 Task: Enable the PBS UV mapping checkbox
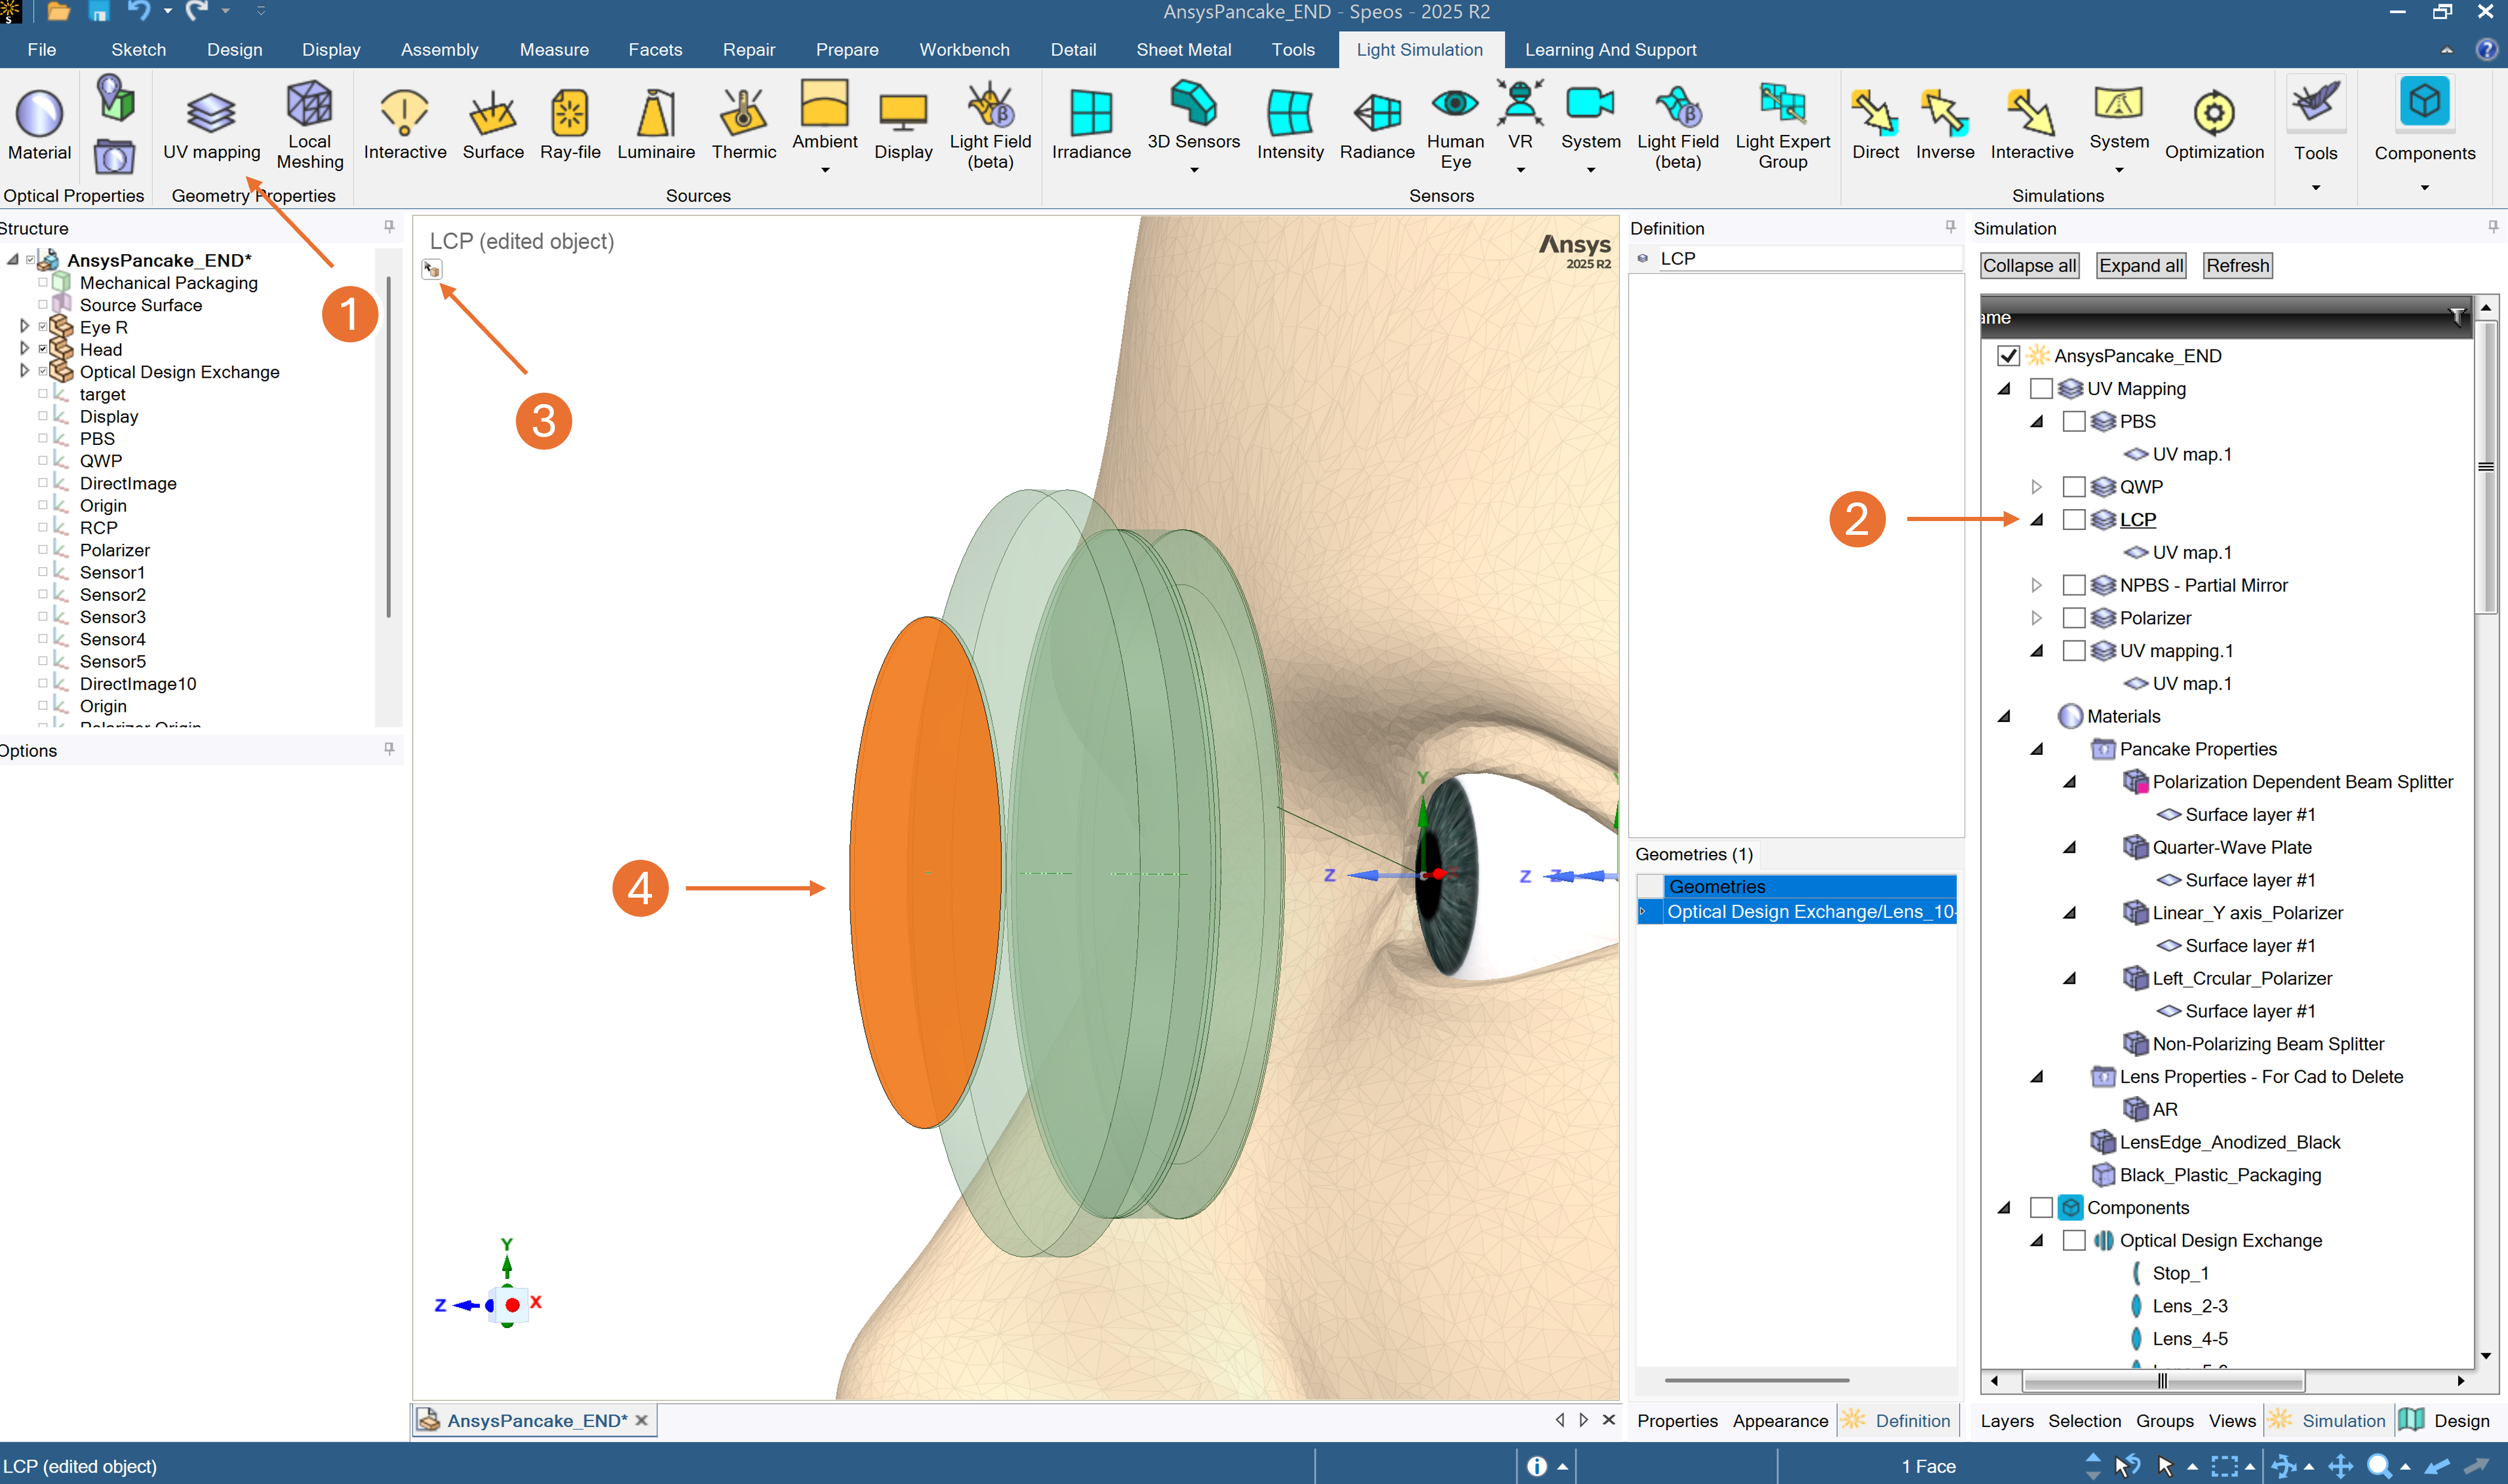[2073, 422]
